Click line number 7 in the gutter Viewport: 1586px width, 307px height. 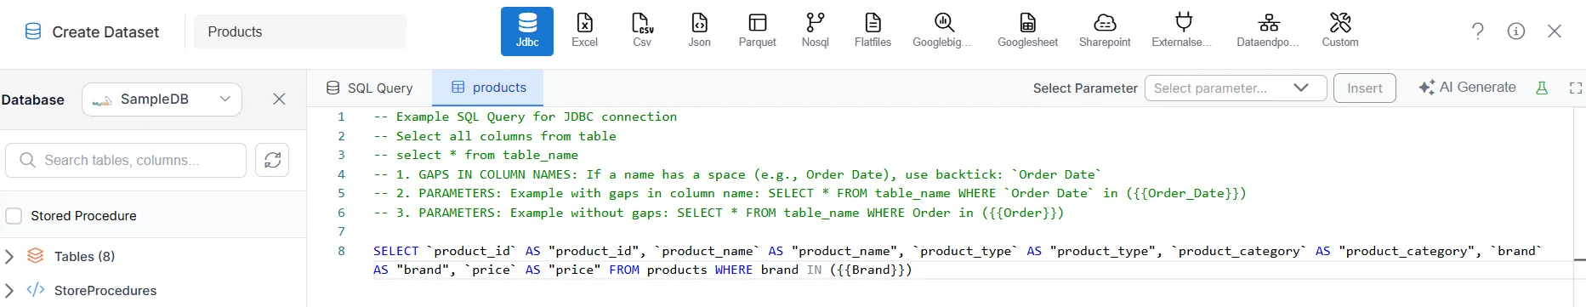341,231
